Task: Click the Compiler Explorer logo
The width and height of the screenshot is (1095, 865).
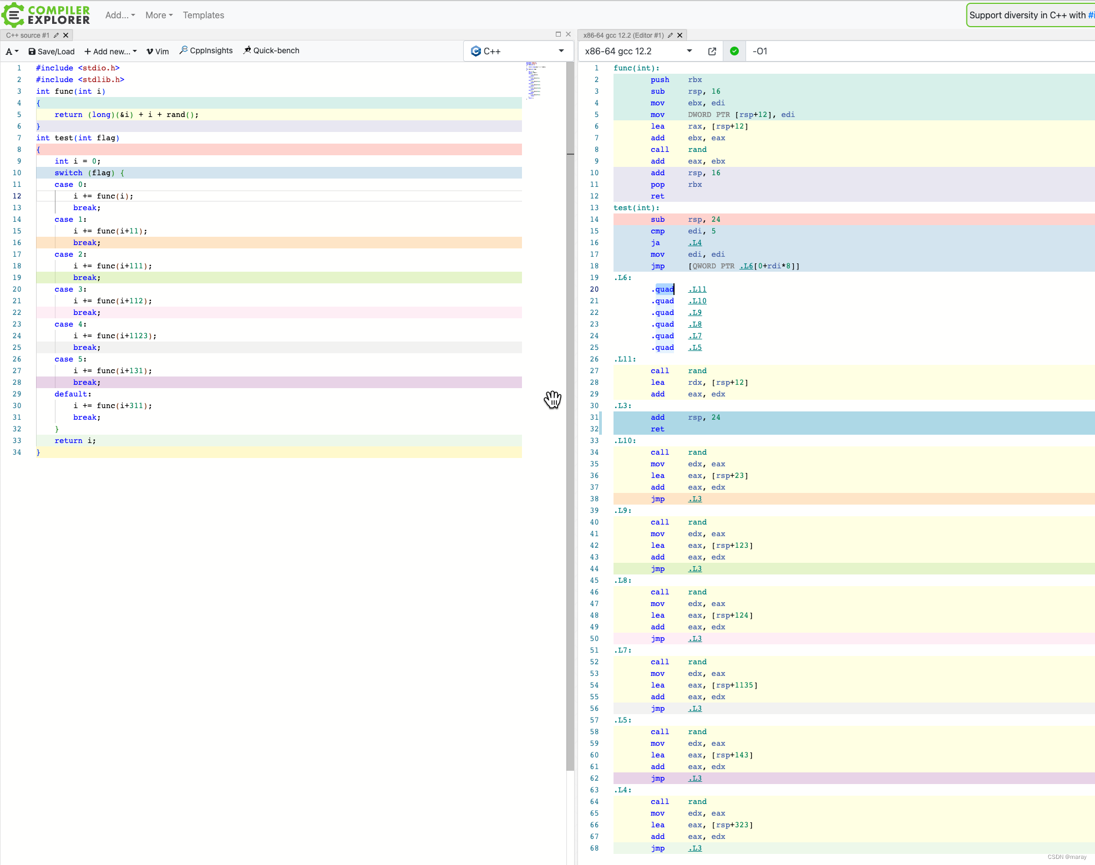Action: (46, 15)
